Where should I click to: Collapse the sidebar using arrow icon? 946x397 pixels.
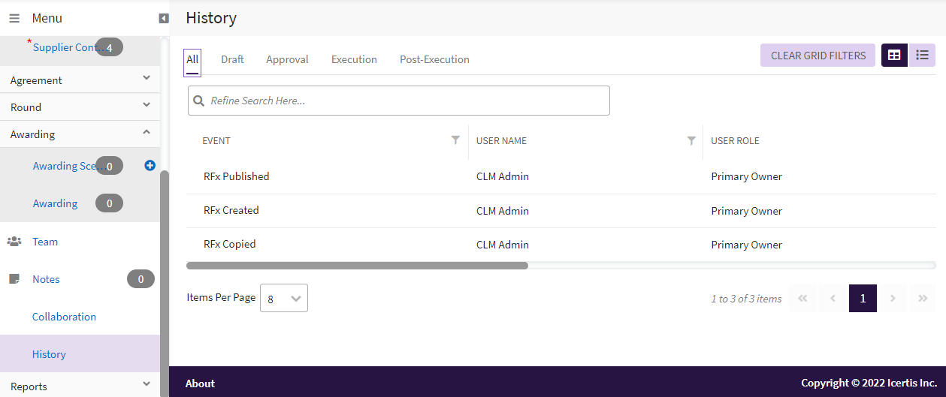(164, 18)
